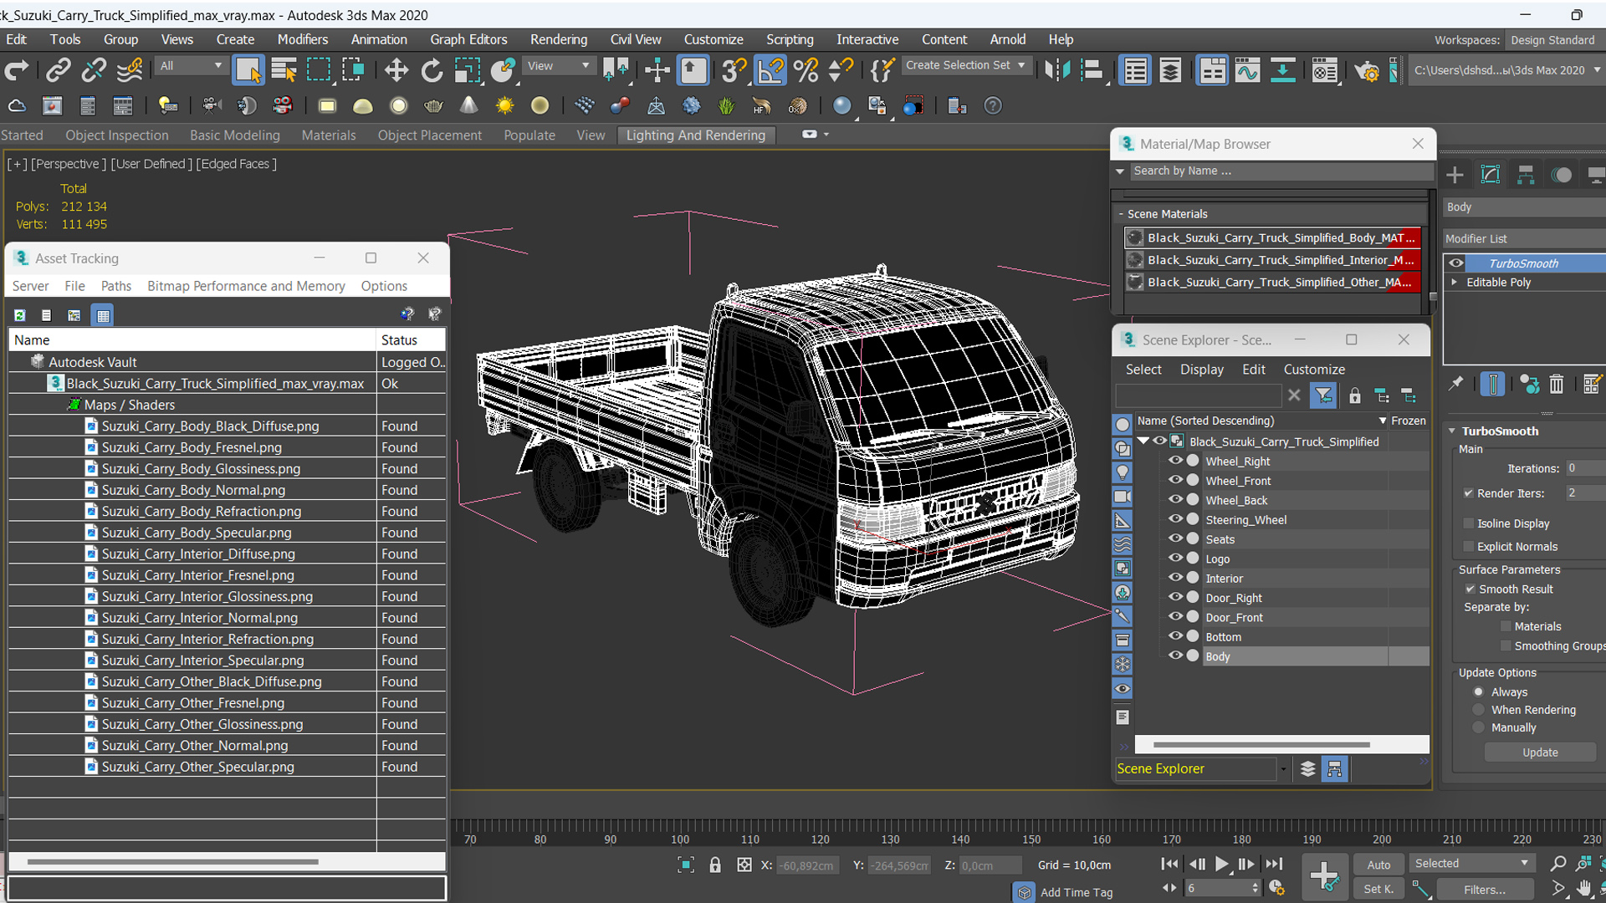The width and height of the screenshot is (1606, 903).
Task: Toggle visibility of the Body object
Action: (1175, 656)
